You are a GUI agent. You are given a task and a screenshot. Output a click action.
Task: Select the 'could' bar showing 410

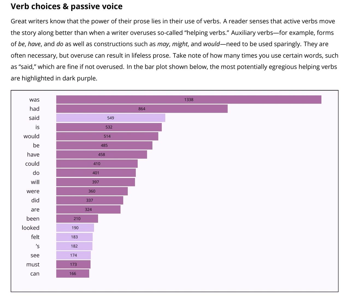point(97,164)
